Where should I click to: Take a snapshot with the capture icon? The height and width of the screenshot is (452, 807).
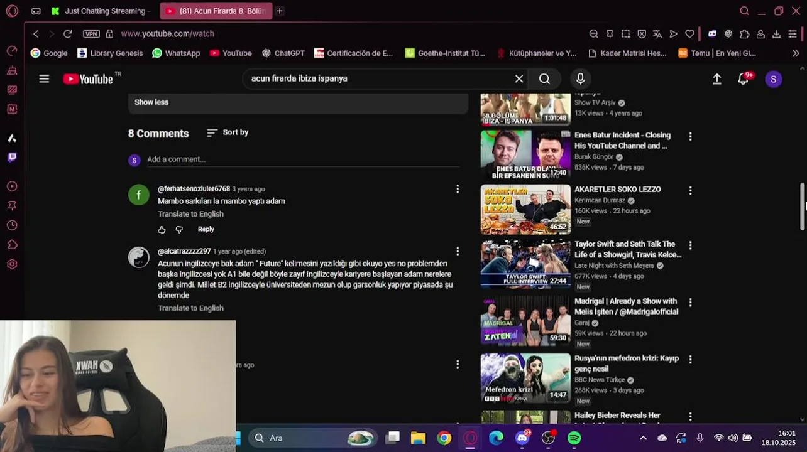626,34
